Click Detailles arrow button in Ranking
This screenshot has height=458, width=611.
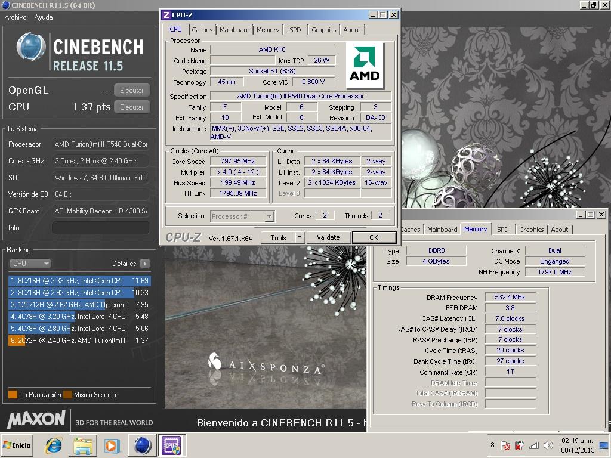(x=145, y=264)
